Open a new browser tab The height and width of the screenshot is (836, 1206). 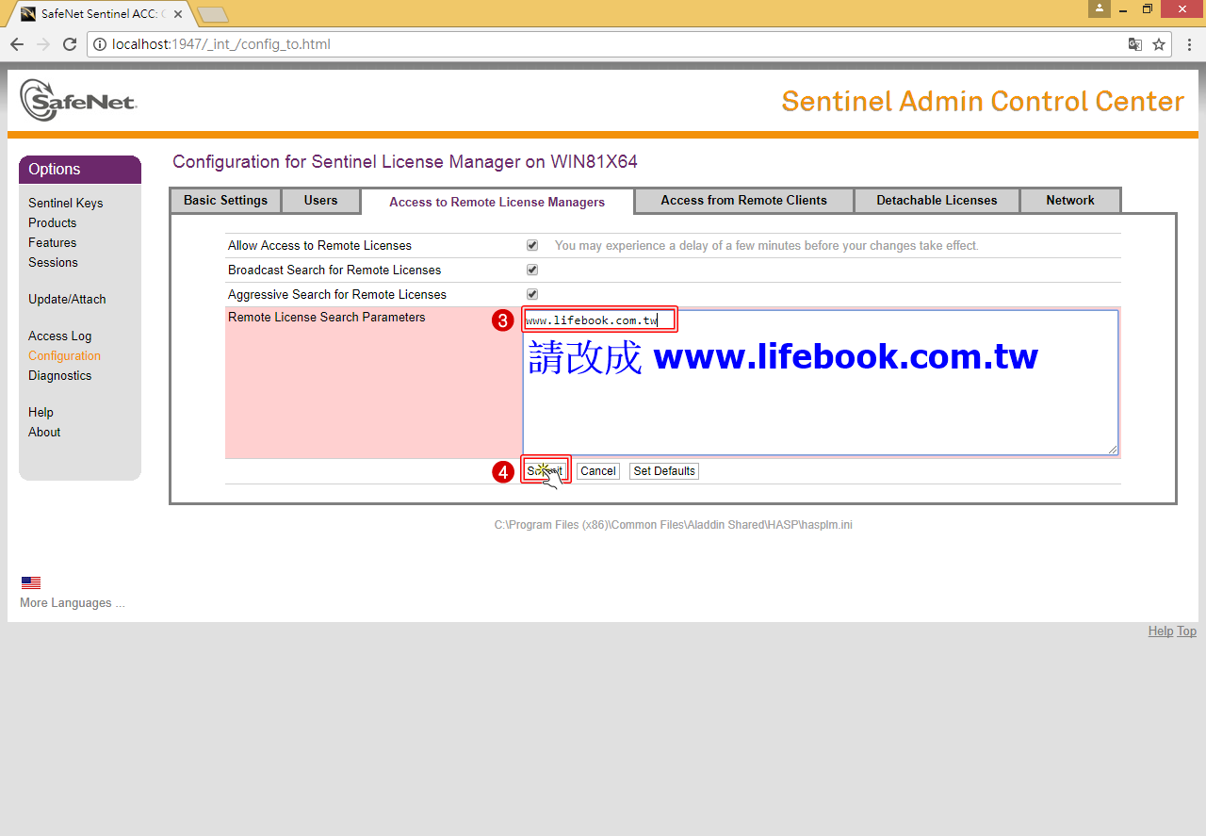coord(213,14)
